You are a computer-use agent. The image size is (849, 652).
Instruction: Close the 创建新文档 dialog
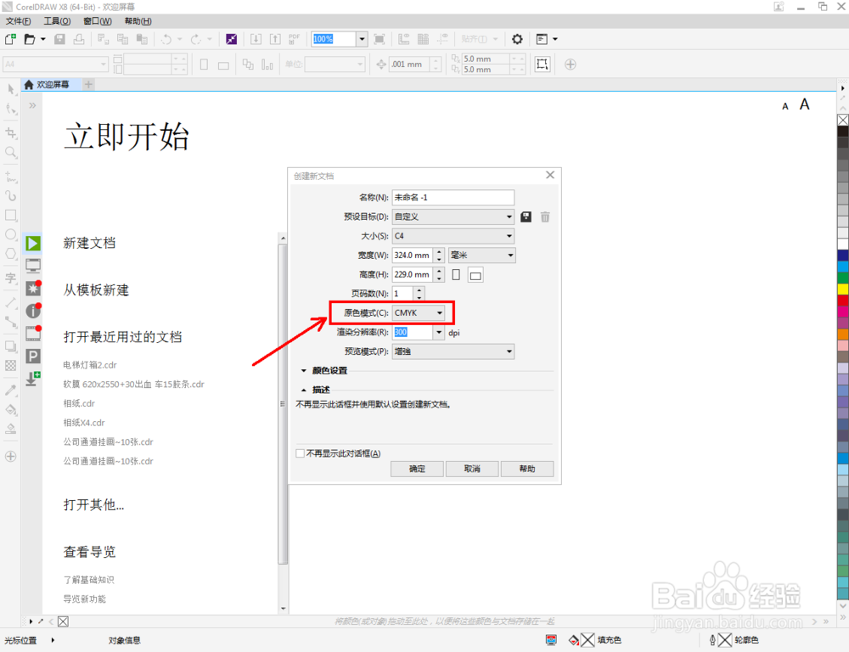(550, 175)
